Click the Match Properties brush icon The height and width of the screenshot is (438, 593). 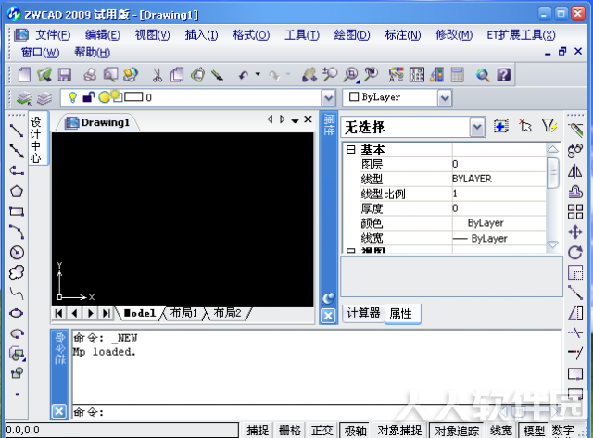(217, 75)
